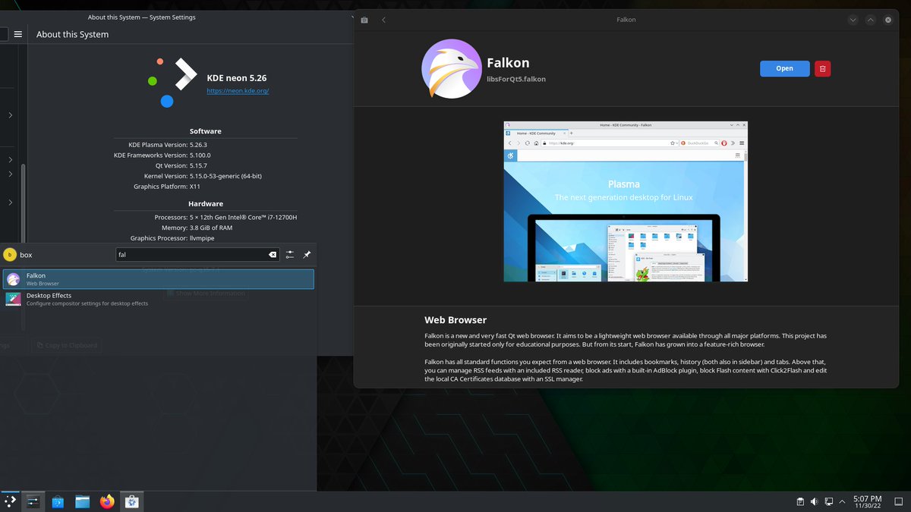Image resolution: width=911 pixels, height=512 pixels.
Task: Click the 'About this System' page header
Action: (72, 34)
